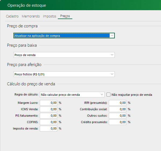Switch to the Cadastro tab
This screenshot has width=161, height=151.
12,16
